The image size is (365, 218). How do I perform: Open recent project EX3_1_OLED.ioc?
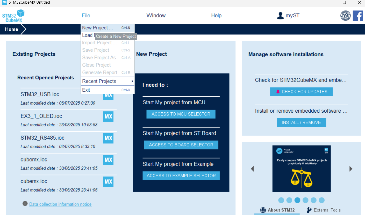click(41, 116)
